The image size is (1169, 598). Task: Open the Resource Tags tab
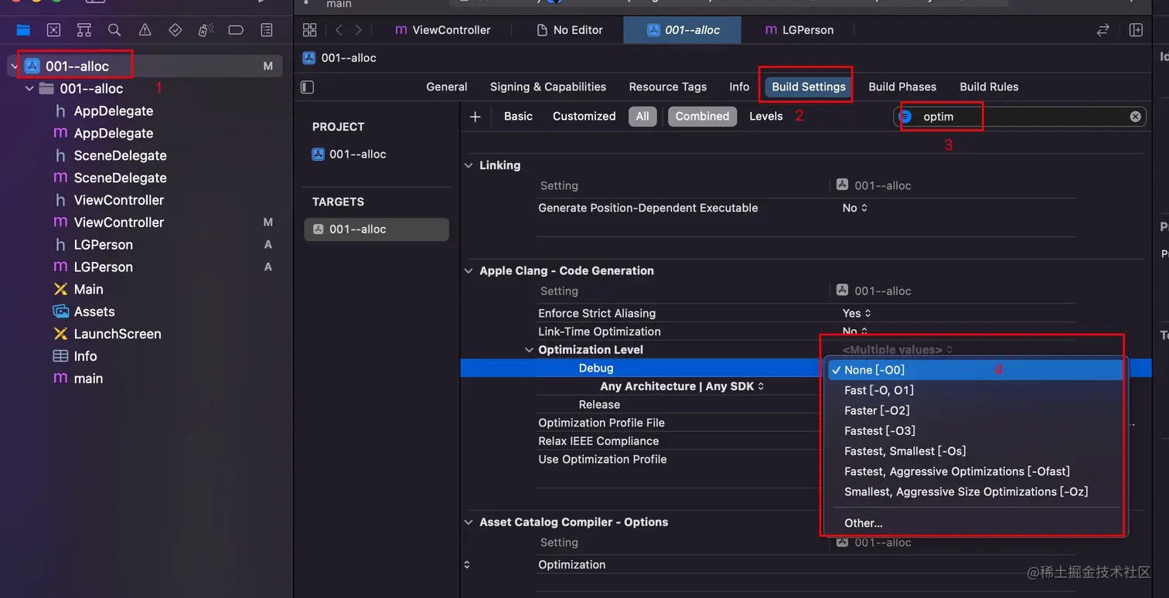tap(668, 87)
